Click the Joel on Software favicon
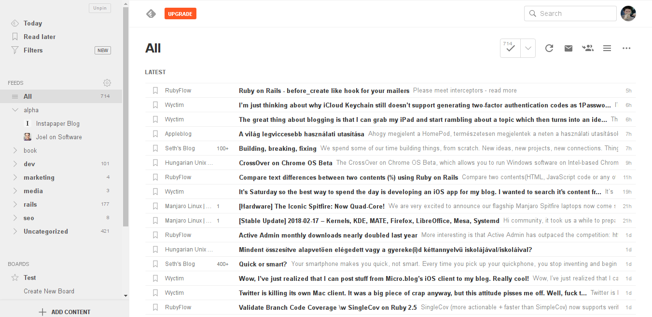This screenshot has height=317, width=652. pos(28,137)
